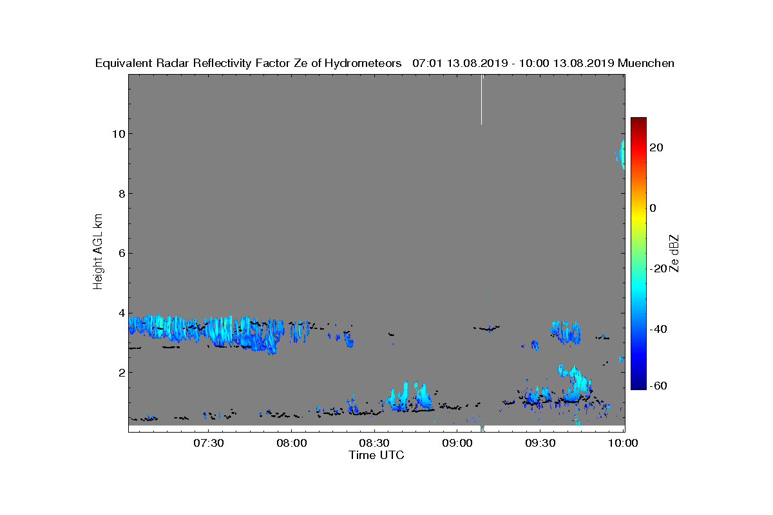
Task: Click the Ze dBZ colorbar label
Action: coord(675,254)
